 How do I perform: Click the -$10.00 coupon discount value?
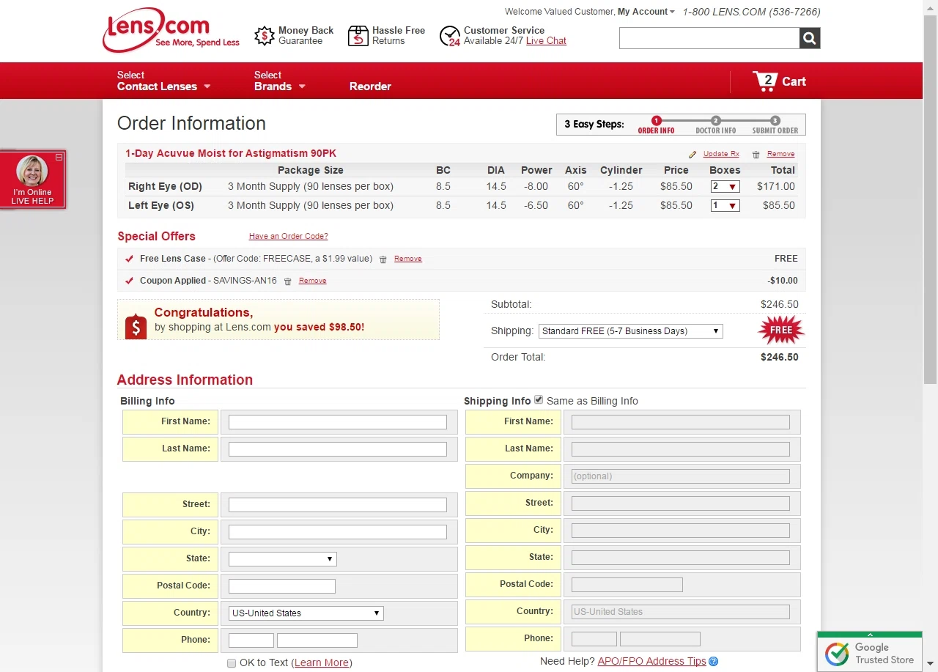783,281
